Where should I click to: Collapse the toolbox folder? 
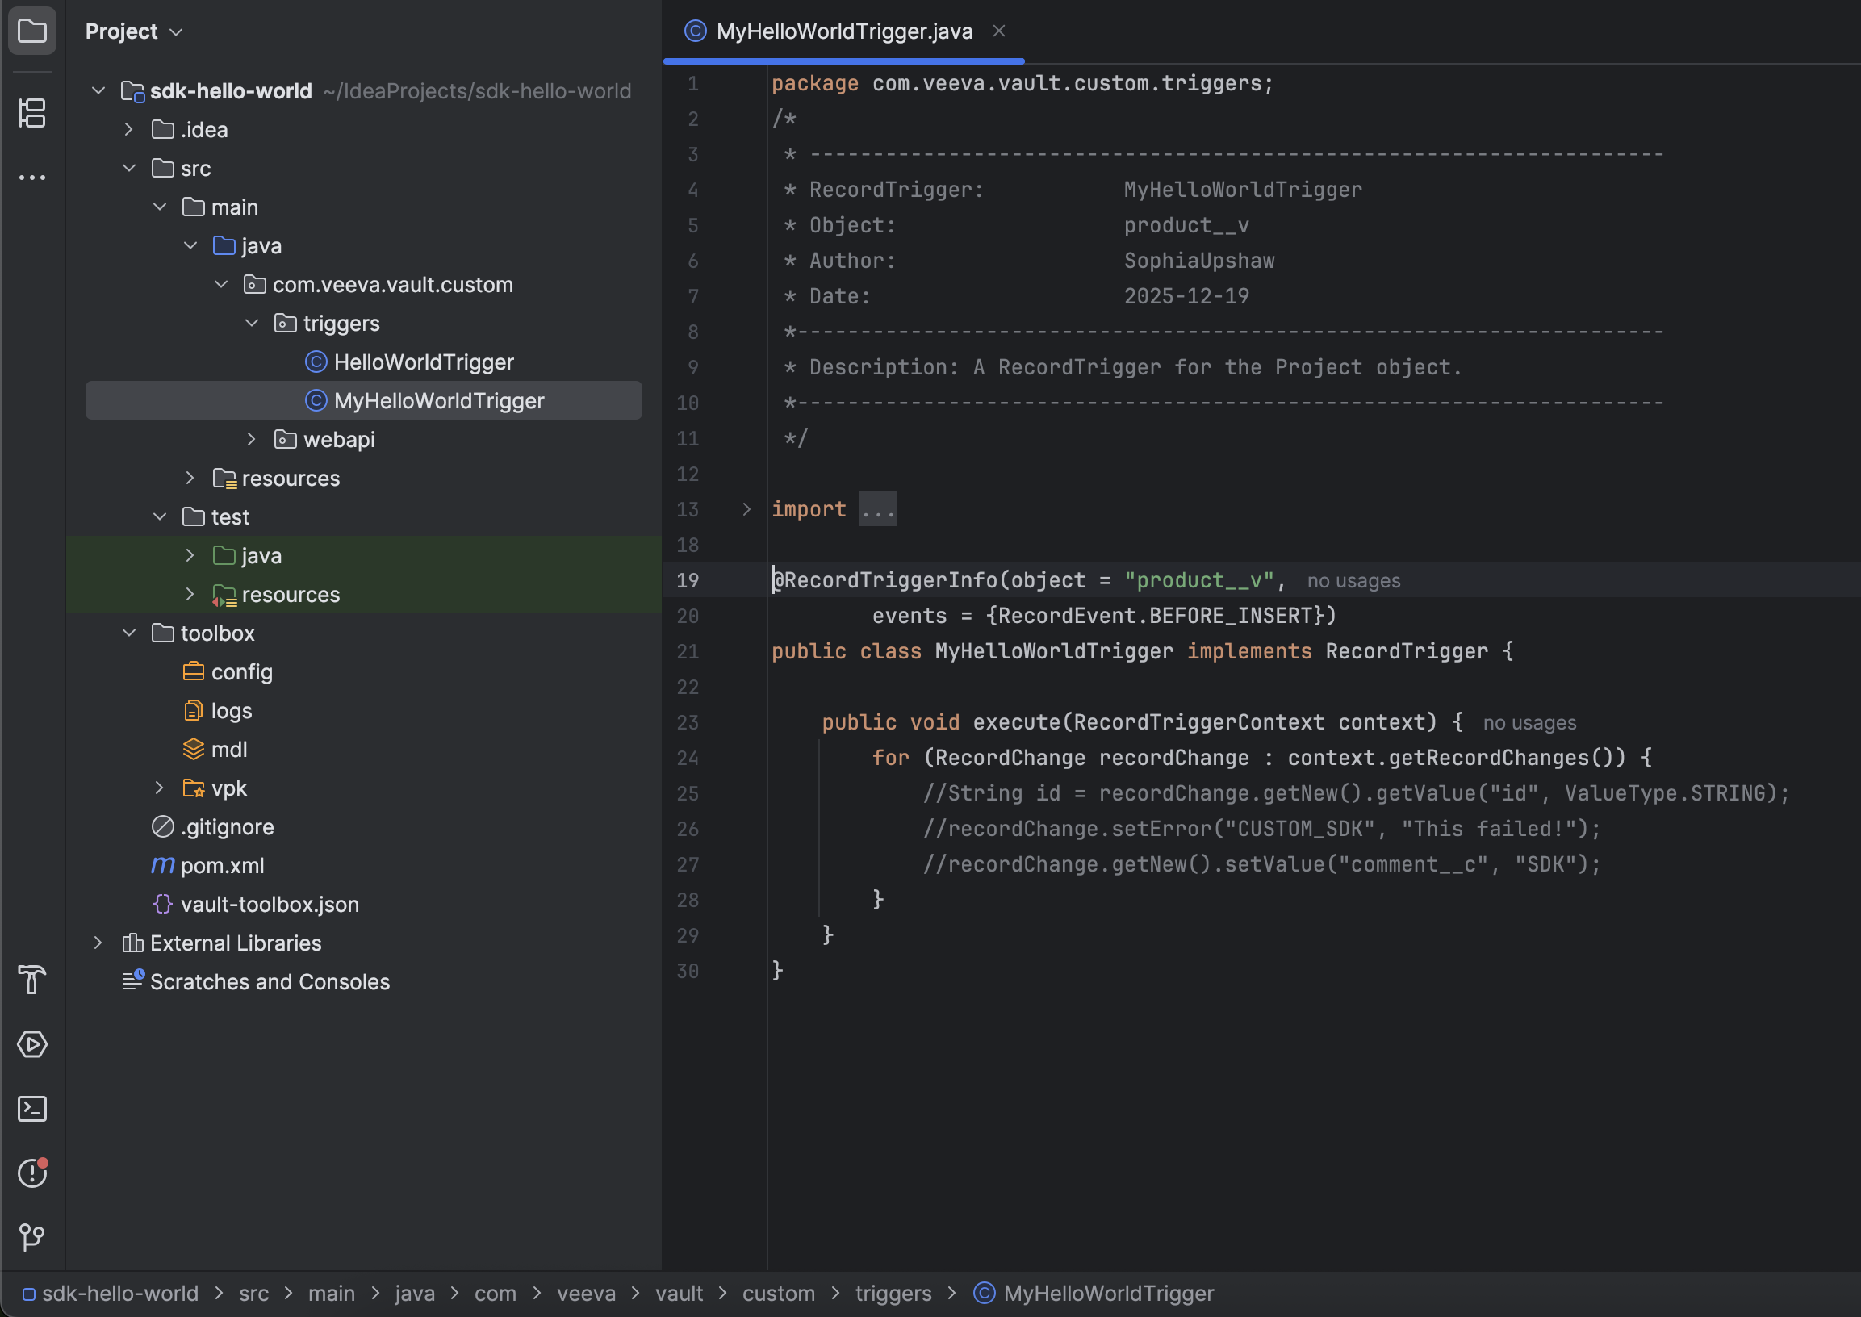coord(129,633)
